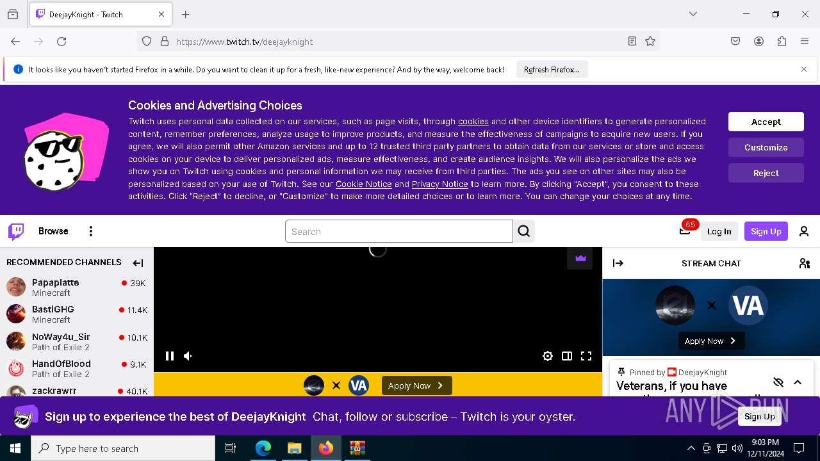Toggle Firefox reader view
820x461 pixels.
tap(632, 41)
